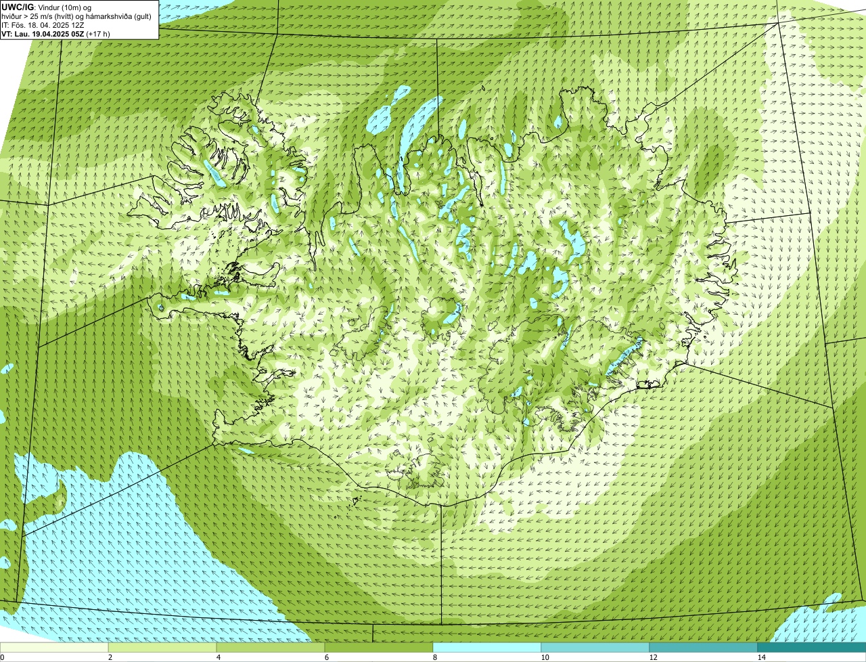Click the 'VT: Lau. 19.04.2025 05Z (+17 h)' line
Viewport: 866px width, 662px height.
[x=55, y=33]
